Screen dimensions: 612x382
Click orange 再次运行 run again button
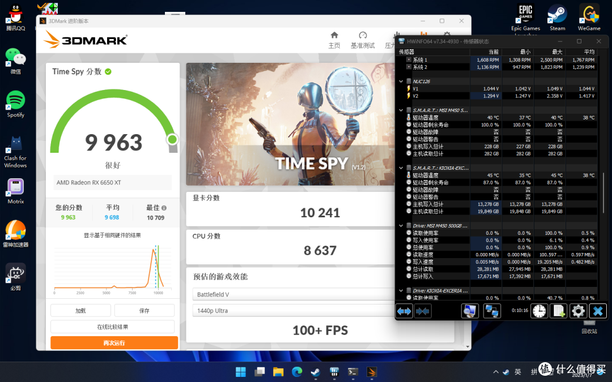(114, 342)
